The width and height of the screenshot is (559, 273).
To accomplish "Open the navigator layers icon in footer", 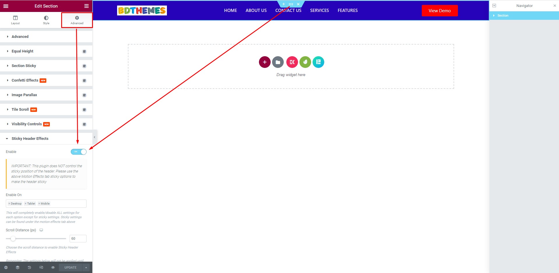I will coord(18,267).
